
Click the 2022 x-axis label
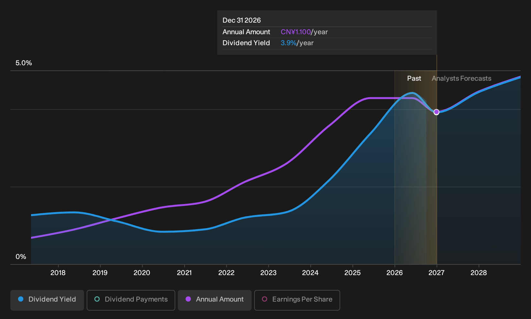pos(226,273)
